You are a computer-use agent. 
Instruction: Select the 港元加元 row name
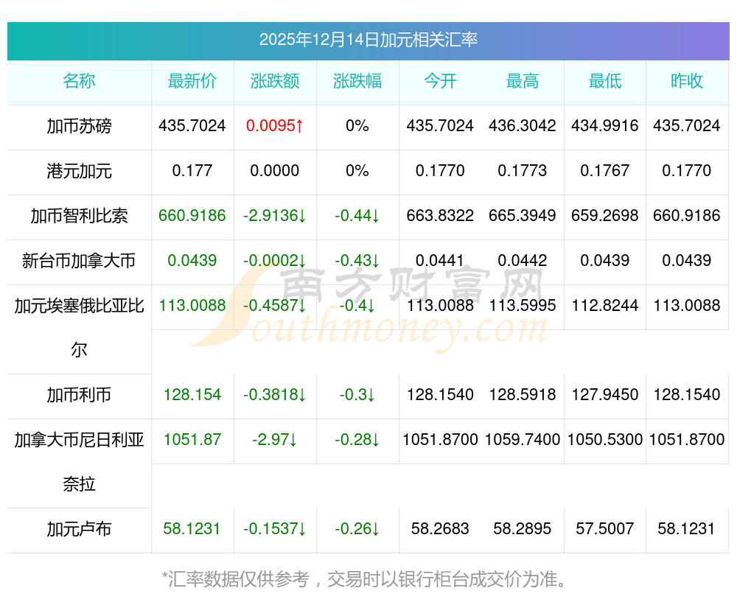(79, 172)
